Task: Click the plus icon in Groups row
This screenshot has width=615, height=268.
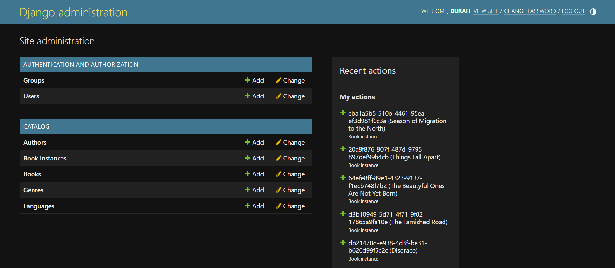Action: (x=248, y=80)
